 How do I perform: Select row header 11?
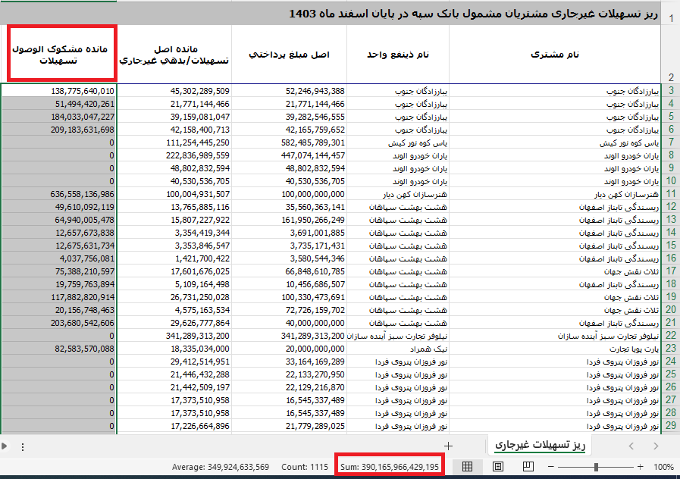click(x=671, y=194)
